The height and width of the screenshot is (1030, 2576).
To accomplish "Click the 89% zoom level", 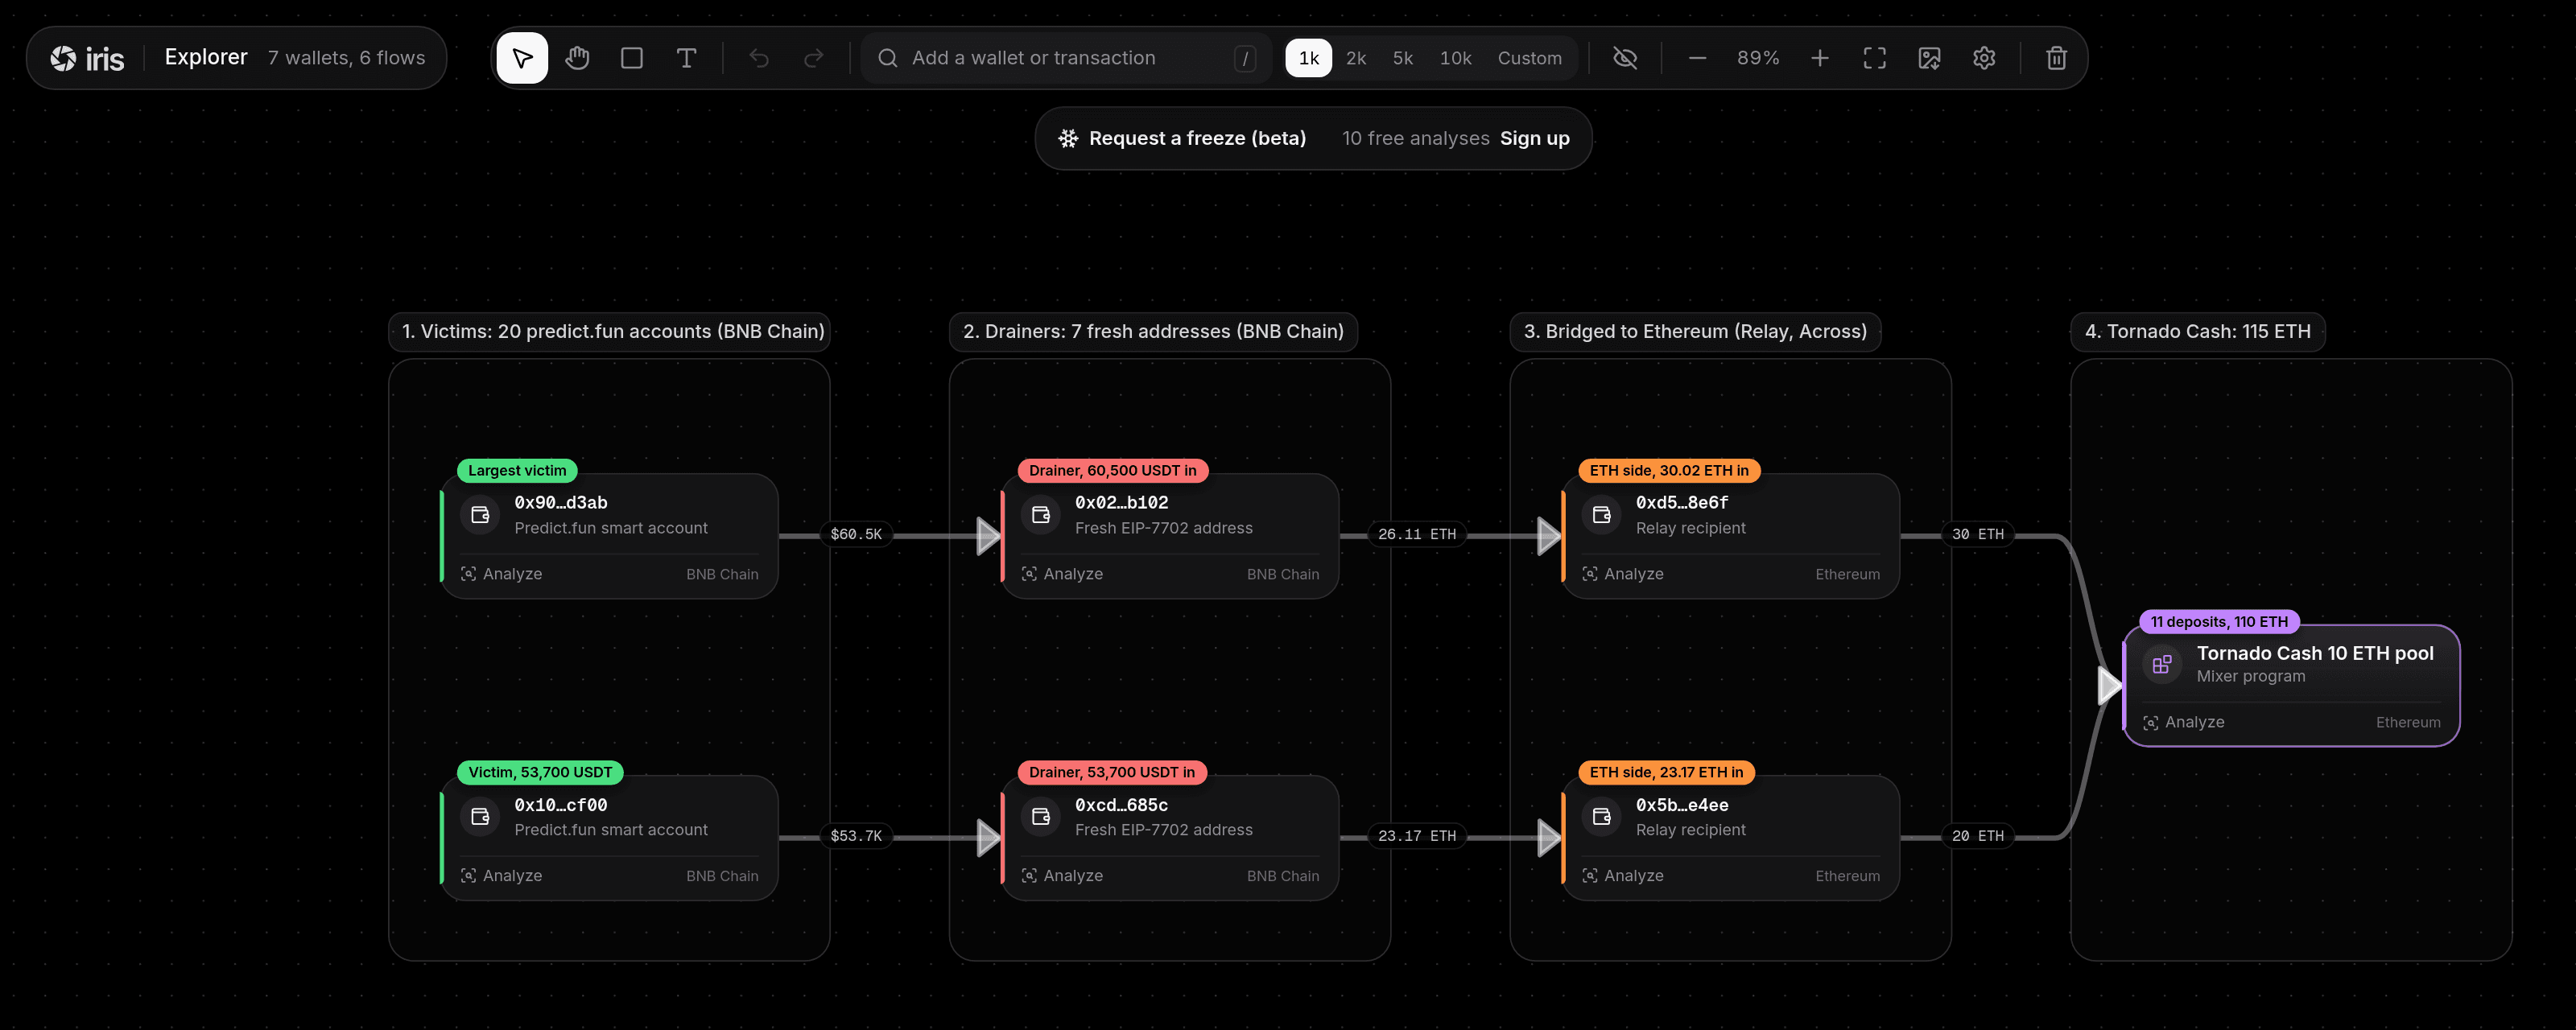I will coord(1758,58).
